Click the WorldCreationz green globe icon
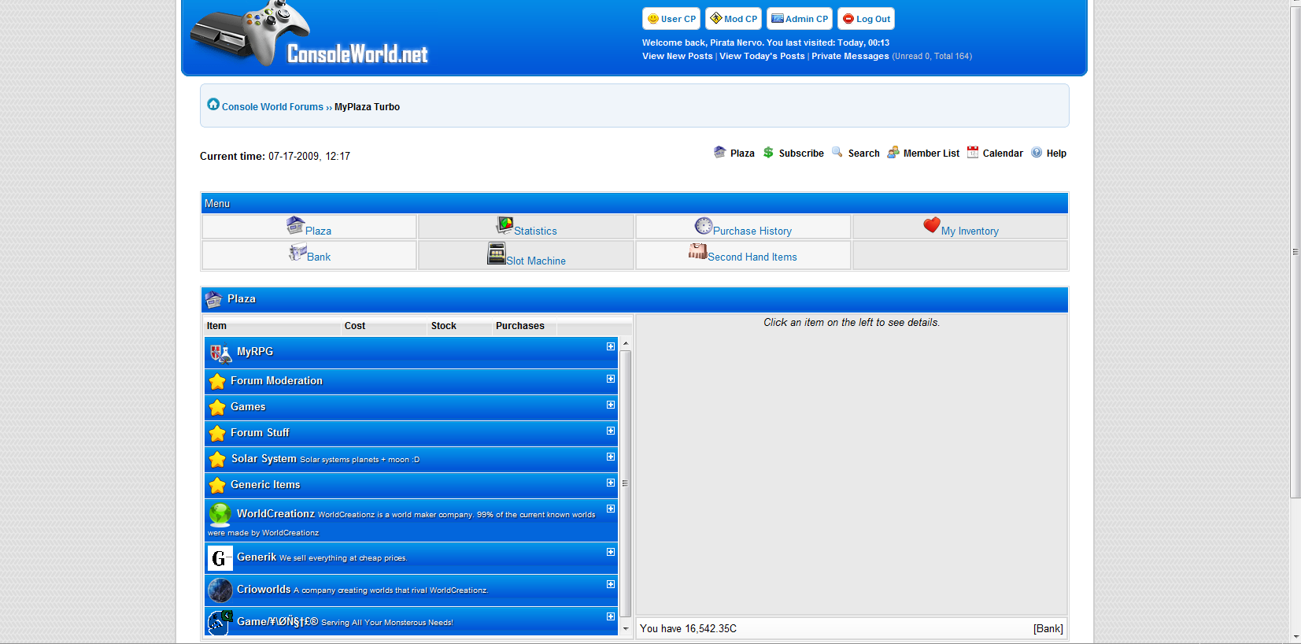The width and height of the screenshot is (1301, 644). [x=220, y=514]
